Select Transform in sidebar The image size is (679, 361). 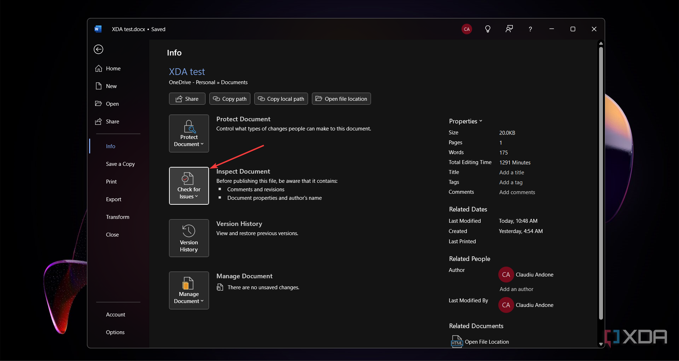(x=118, y=217)
